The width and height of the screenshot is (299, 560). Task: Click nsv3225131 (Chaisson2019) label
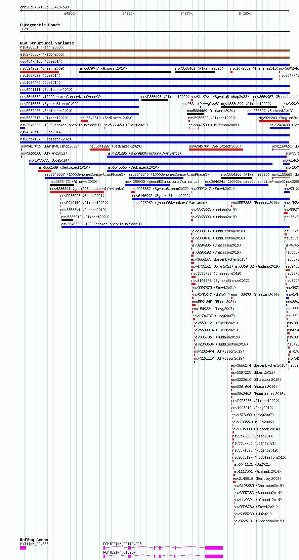[259, 521]
